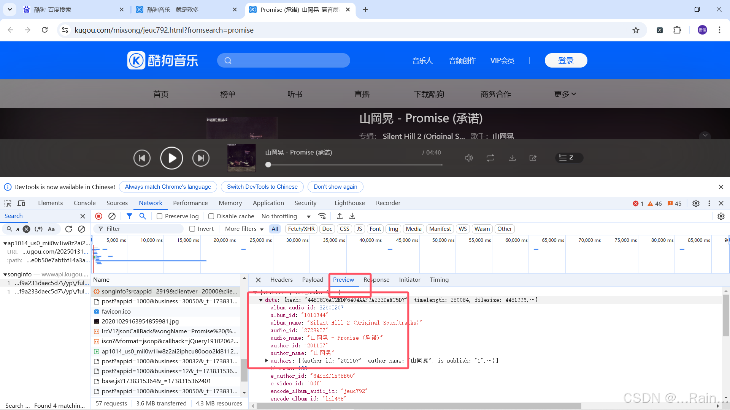This screenshot has width=730, height=410.
Task: Tick the Invert filter checkbox
Action: [192, 229]
